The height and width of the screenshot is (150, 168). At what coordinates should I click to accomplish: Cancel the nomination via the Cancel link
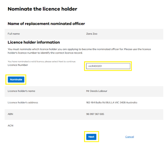(130, 137)
